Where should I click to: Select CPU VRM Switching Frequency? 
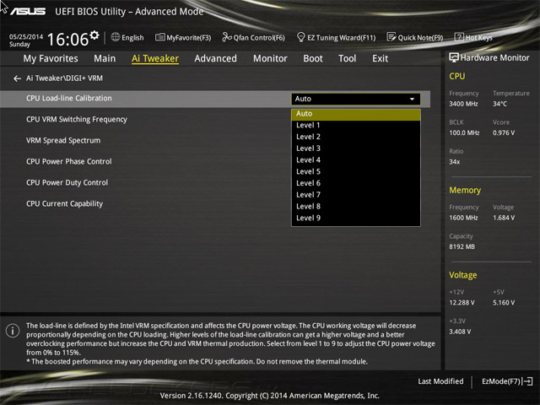(77, 120)
